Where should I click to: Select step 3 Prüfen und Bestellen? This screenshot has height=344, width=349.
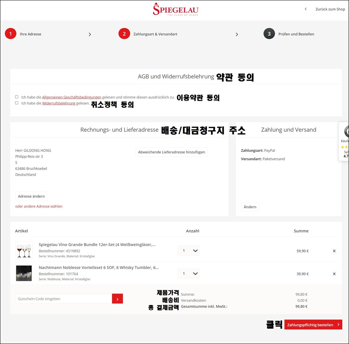coord(296,34)
